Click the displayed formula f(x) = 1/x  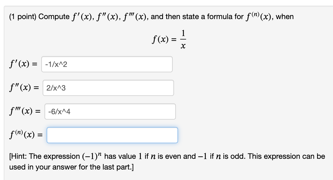[x=169, y=39]
